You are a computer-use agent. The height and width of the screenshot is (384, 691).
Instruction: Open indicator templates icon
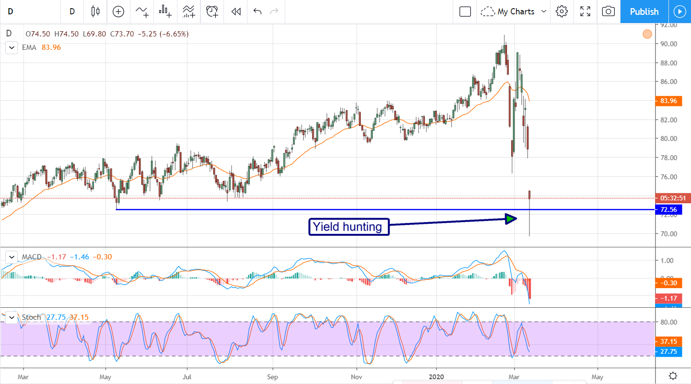188,12
